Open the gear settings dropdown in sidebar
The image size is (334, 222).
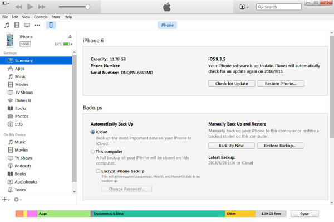(18, 200)
